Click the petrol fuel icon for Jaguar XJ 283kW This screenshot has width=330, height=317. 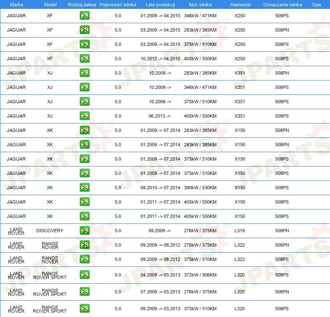[x=84, y=73]
